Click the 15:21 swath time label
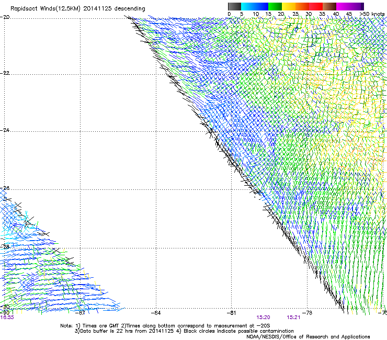387x340 pixels. point(293,318)
